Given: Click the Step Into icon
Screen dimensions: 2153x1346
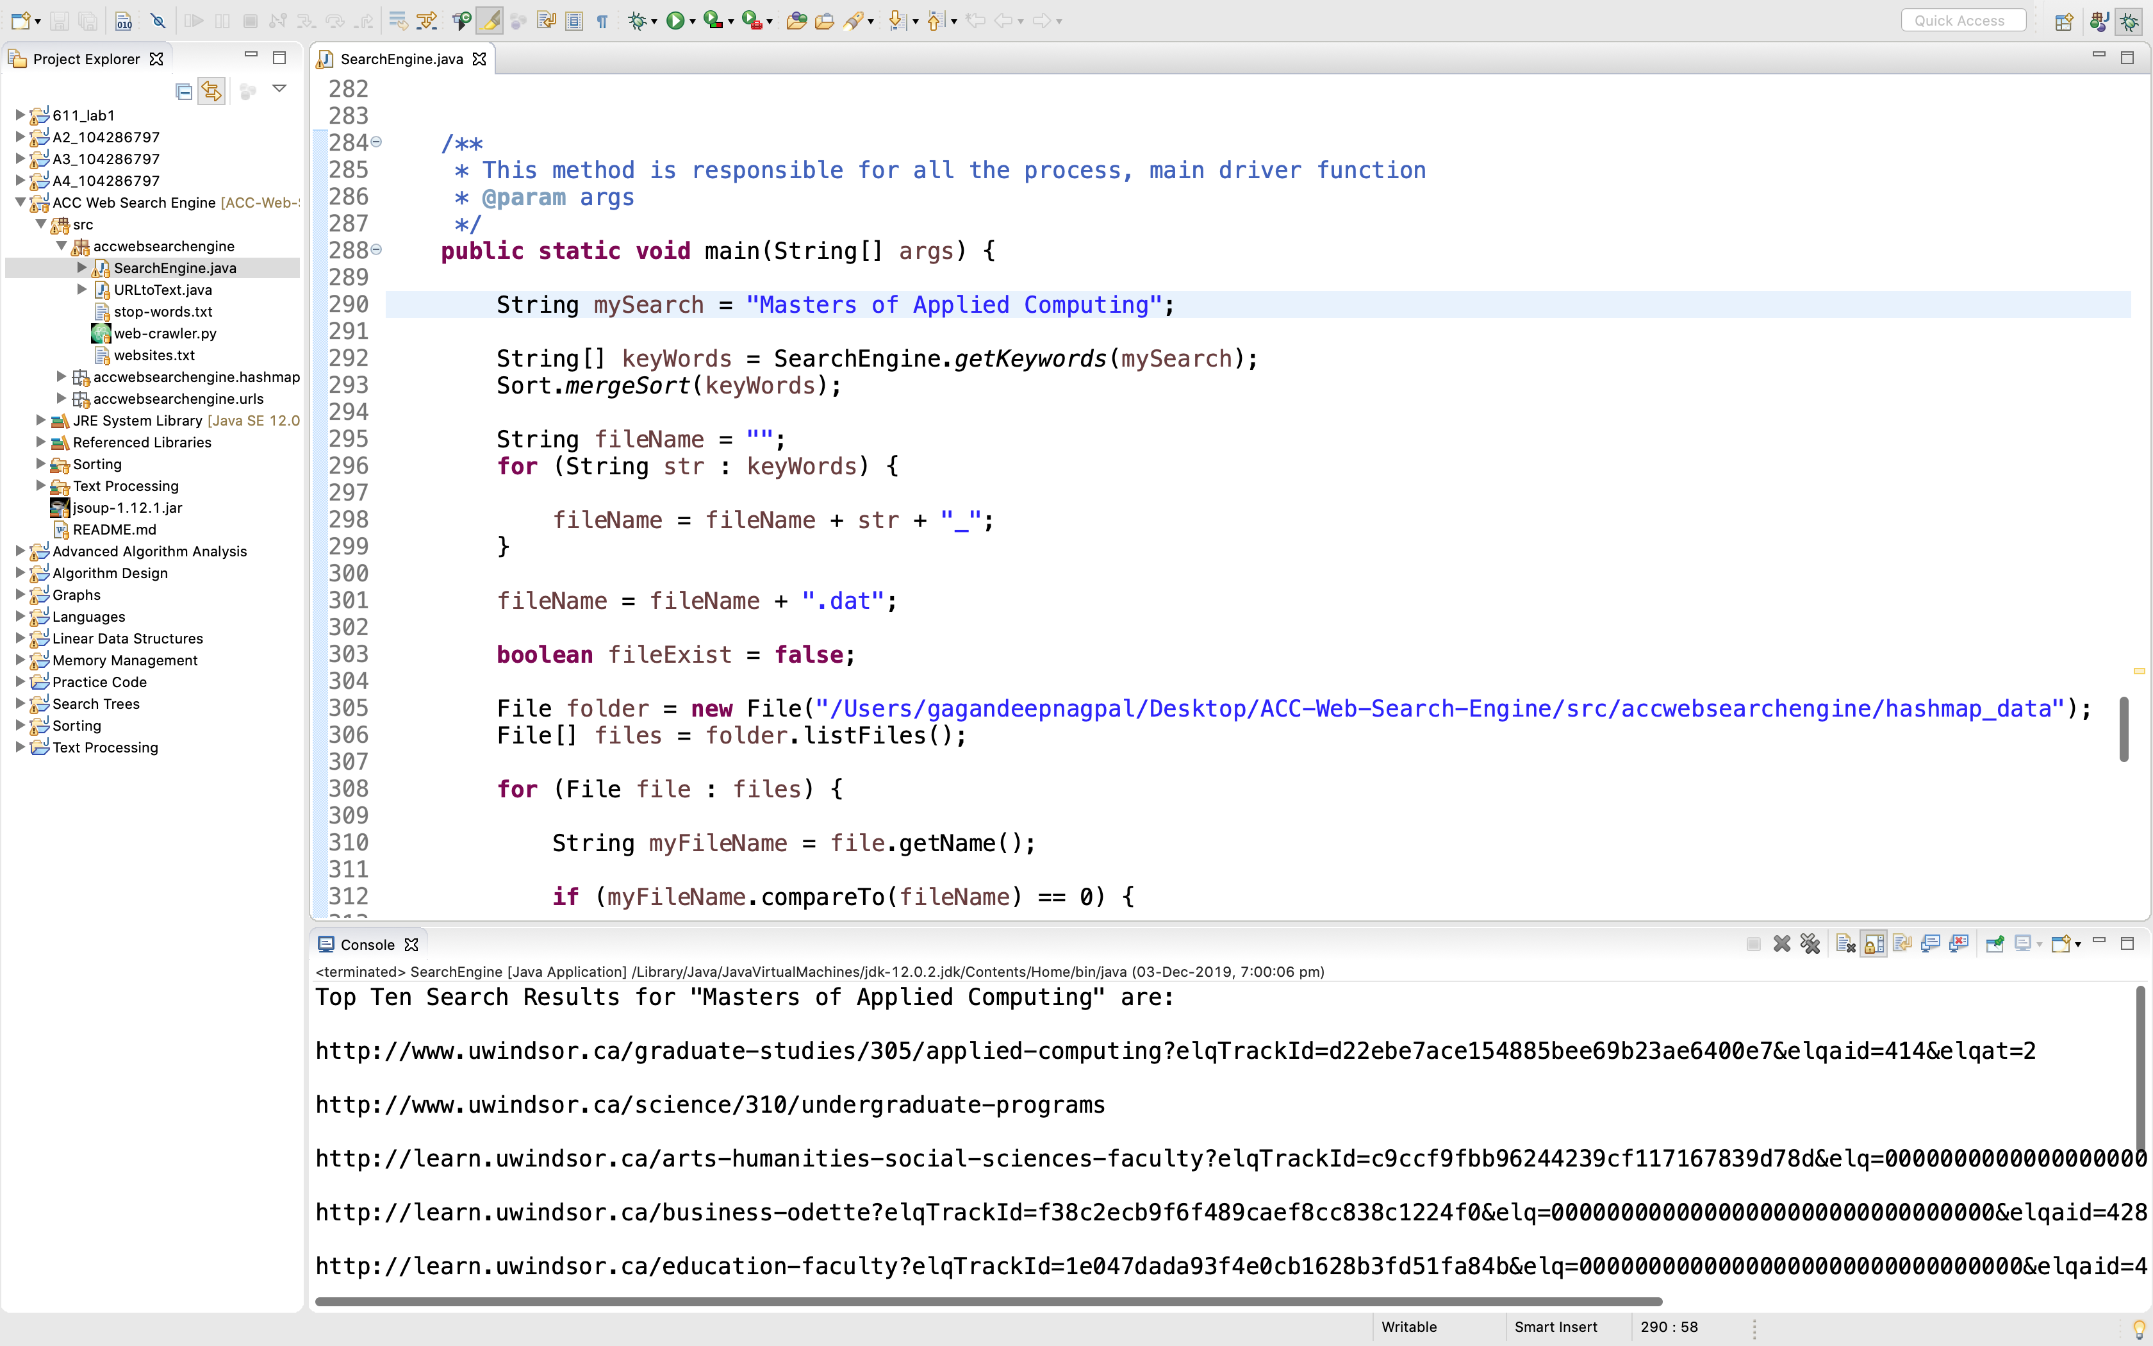Looking at the screenshot, I should pyautogui.click(x=306, y=21).
